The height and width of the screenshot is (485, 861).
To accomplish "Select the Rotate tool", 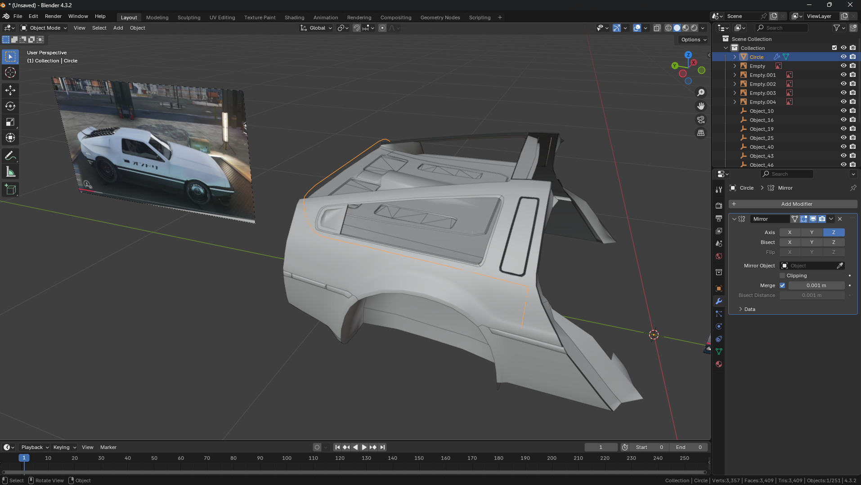I will [x=10, y=106].
